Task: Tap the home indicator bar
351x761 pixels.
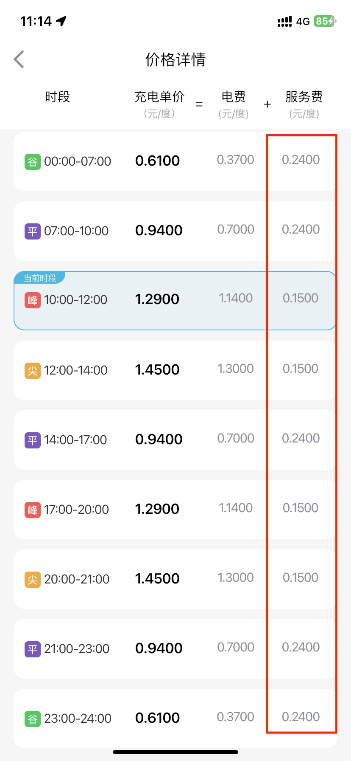Action: [x=175, y=752]
